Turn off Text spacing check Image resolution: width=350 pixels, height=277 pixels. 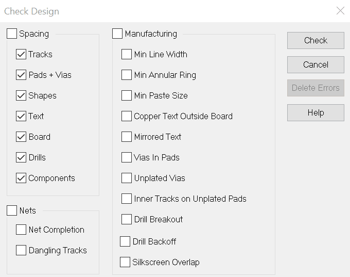click(x=21, y=116)
